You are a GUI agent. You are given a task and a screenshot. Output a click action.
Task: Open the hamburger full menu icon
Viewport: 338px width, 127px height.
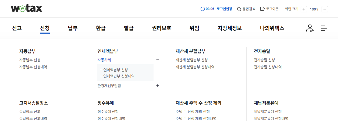tap(324, 28)
